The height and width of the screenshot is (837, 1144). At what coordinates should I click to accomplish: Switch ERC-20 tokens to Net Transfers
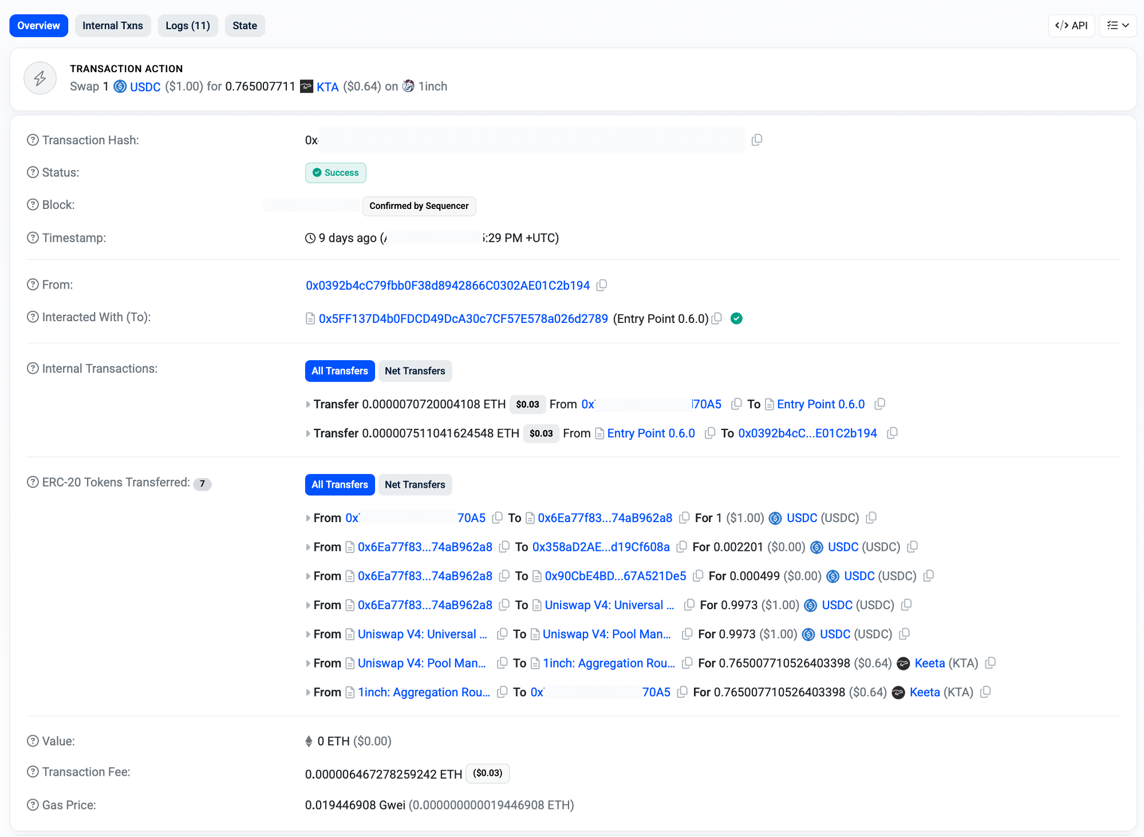pyautogui.click(x=415, y=485)
